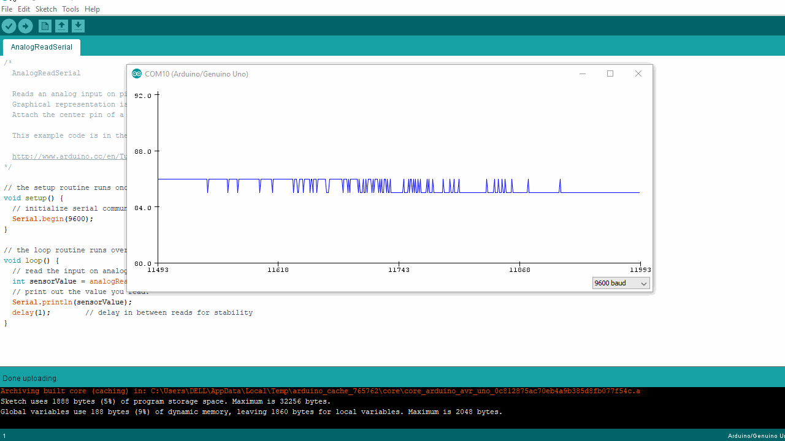Open a sketch using the up-arrow Open icon

point(61,26)
